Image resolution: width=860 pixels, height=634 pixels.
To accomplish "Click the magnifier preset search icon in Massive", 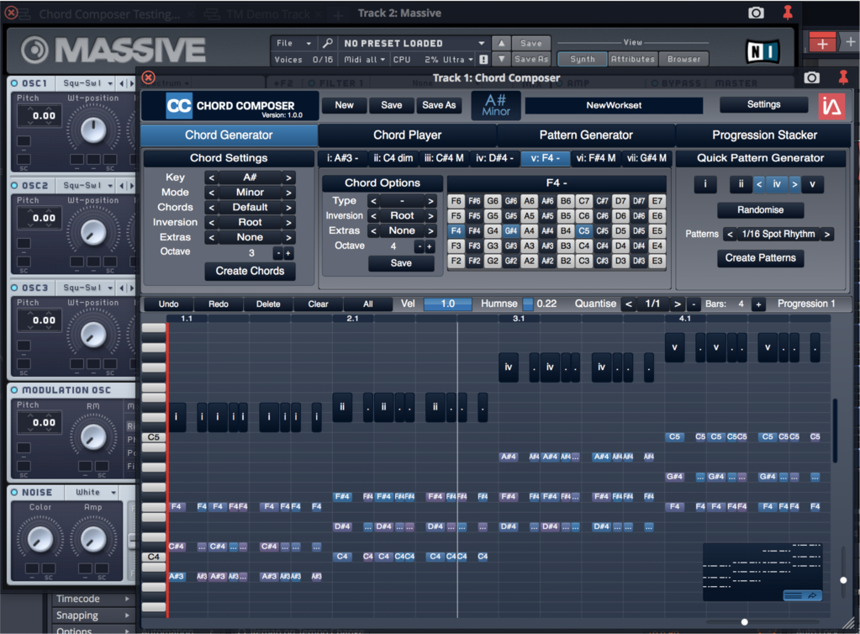I will point(328,43).
